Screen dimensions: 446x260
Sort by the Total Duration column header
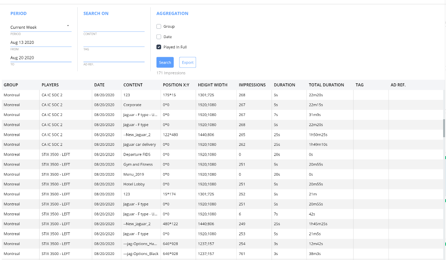(326, 85)
